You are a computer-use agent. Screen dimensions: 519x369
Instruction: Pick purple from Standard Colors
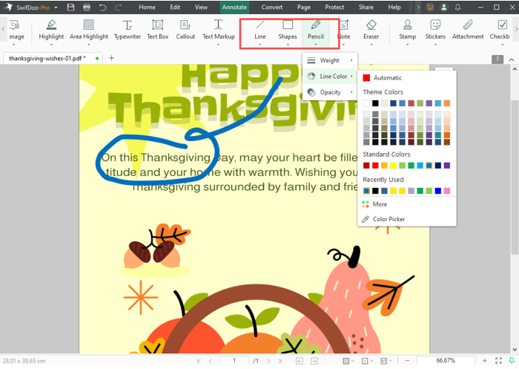[447, 166]
